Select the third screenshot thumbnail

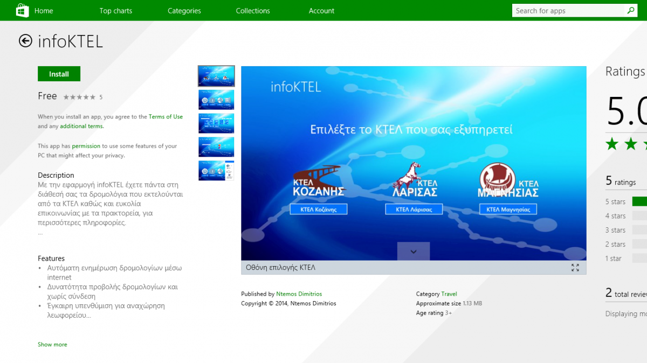pos(216,123)
